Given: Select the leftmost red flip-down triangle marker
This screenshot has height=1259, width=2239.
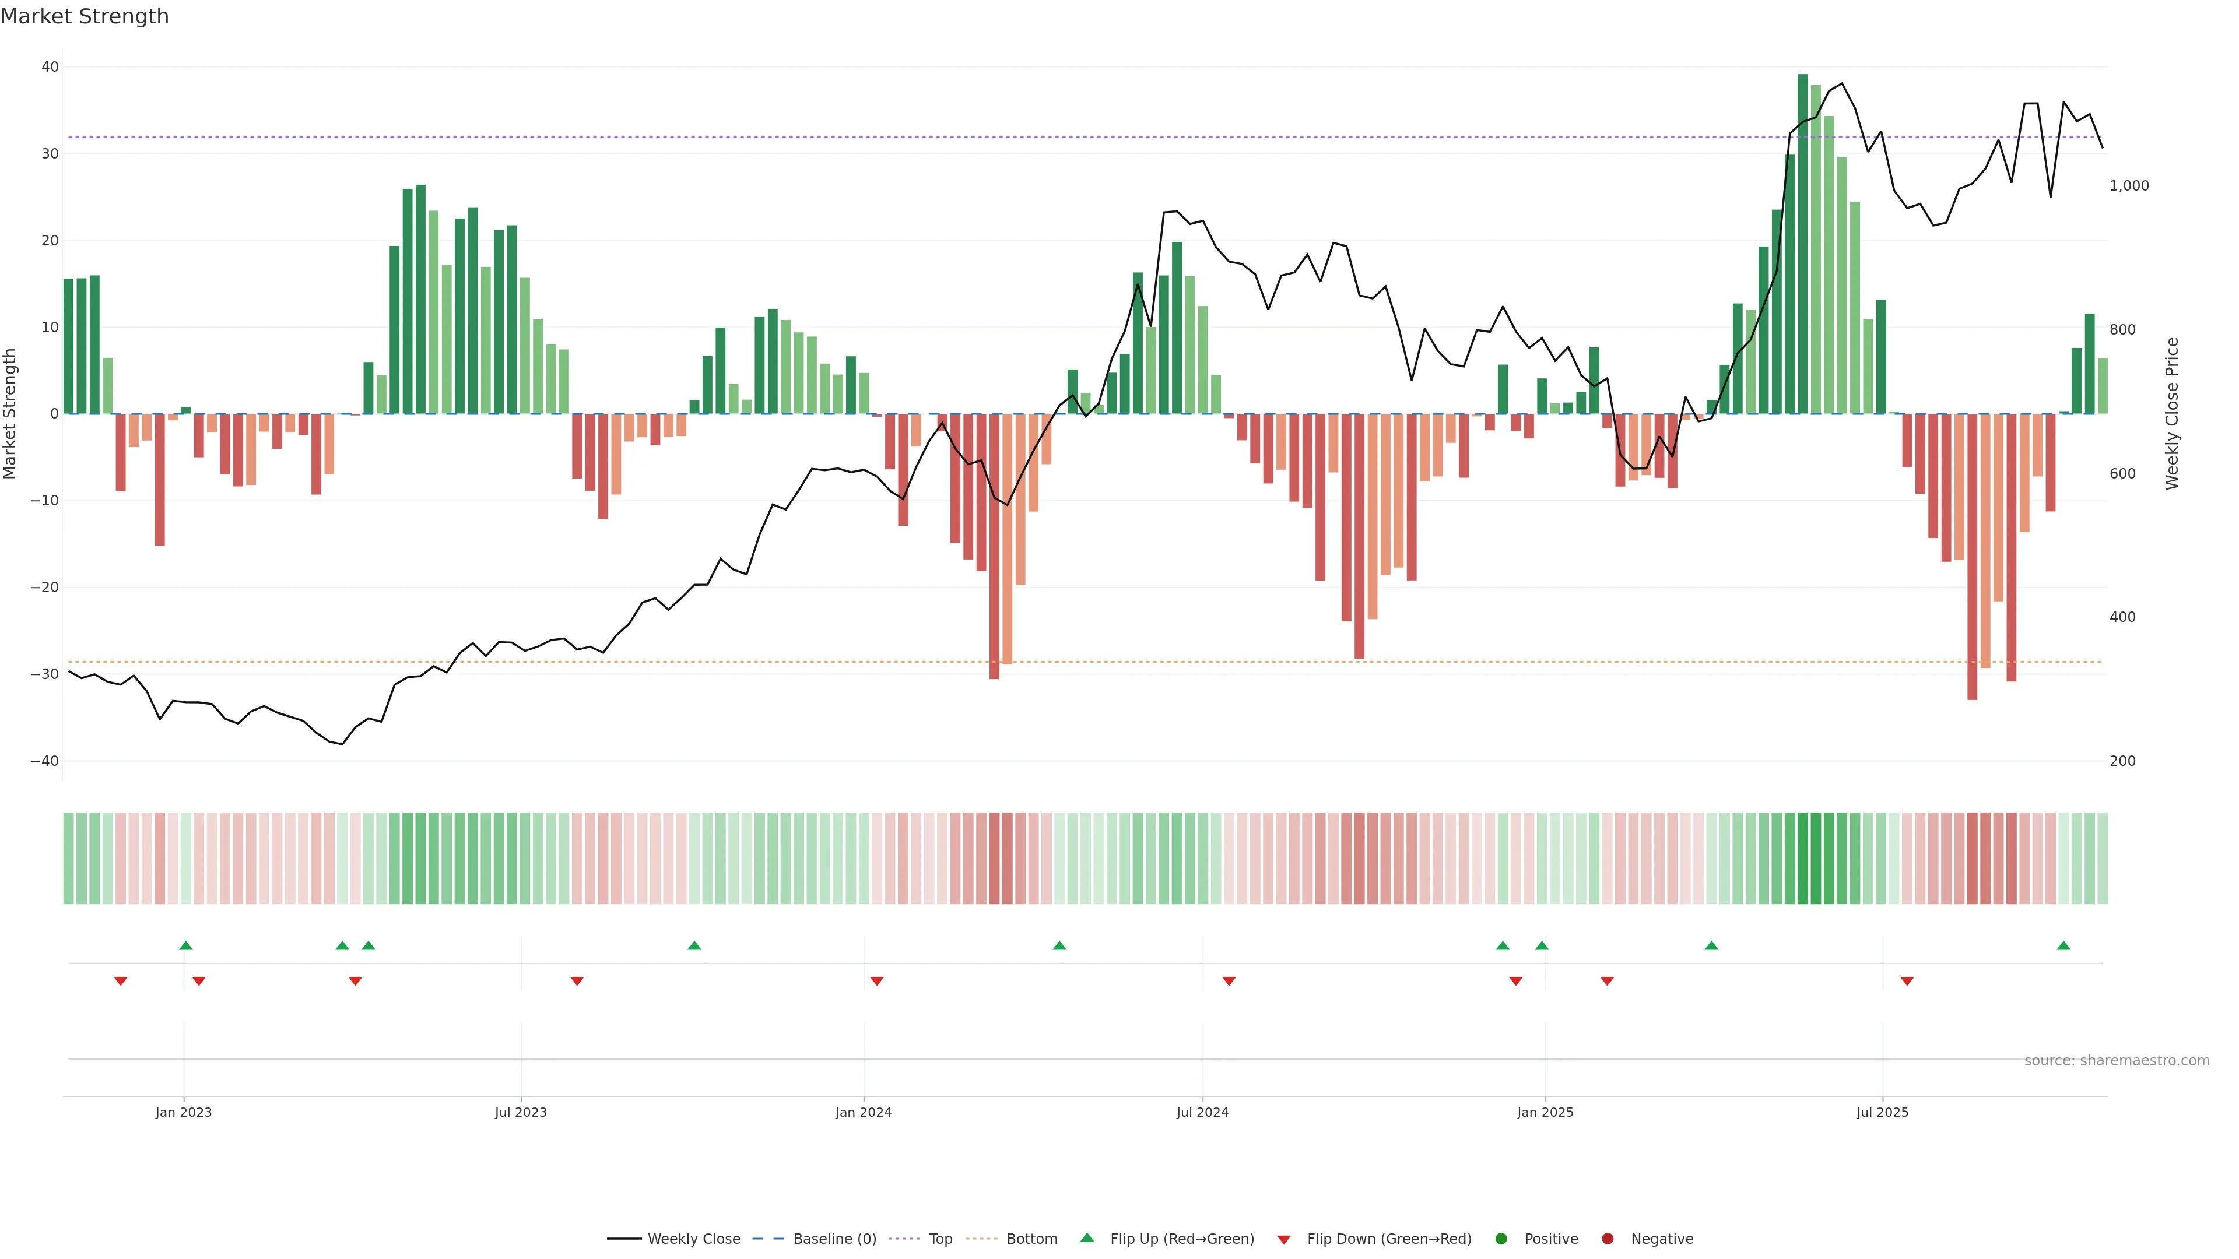Looking at the screenshot, I should pyautogui.click(x=121, y=981).
